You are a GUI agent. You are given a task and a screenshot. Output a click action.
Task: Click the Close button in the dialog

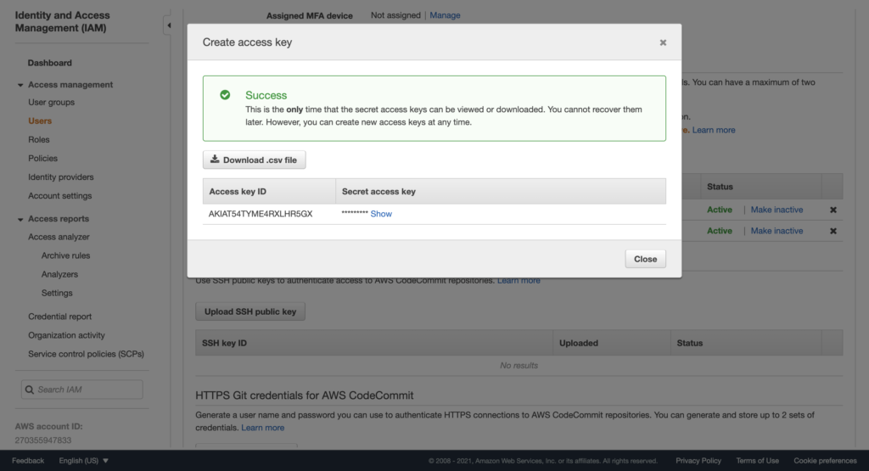click(645, 259)
